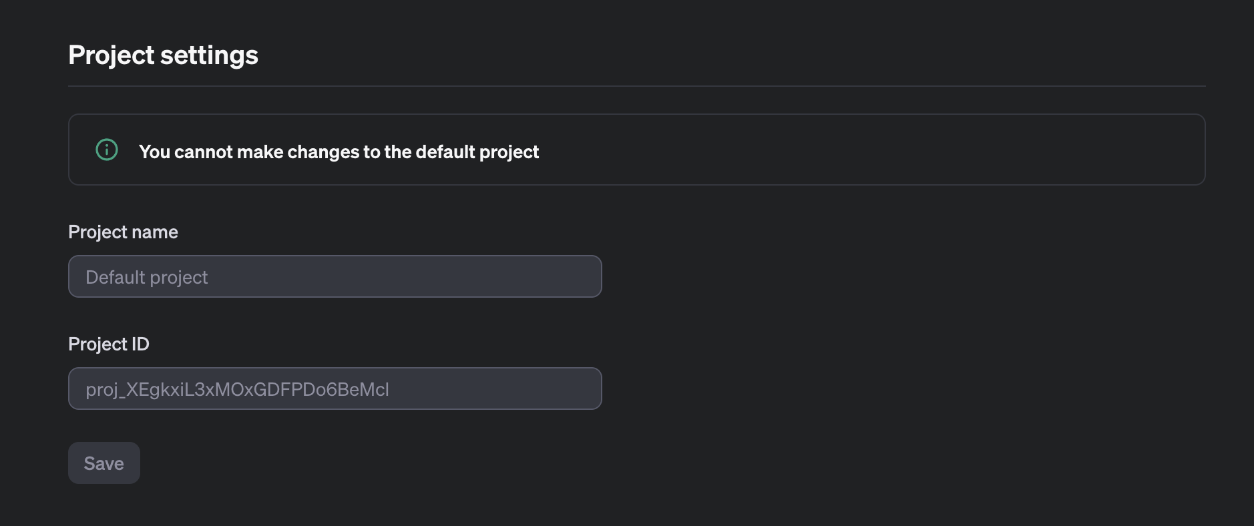Click the disabled Save button
Image resolution: width=1254 pixels, height=526 pixels.
click(x=104, y=463)
